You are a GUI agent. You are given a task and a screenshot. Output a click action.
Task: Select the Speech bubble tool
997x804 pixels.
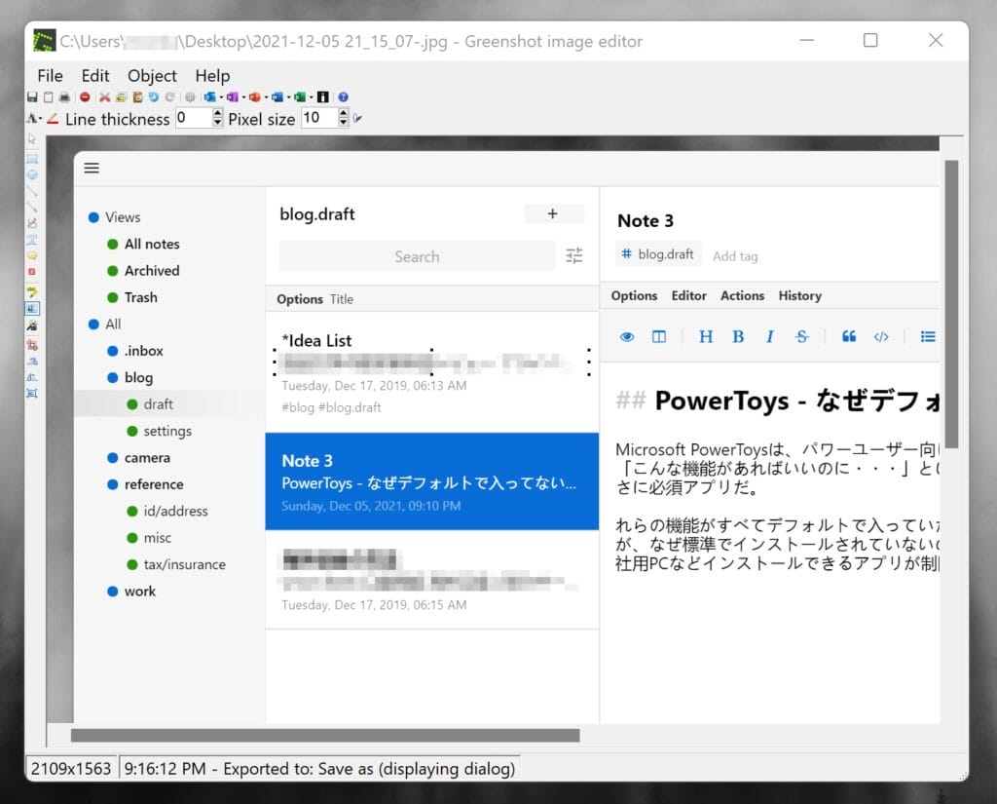click(32, 255)
